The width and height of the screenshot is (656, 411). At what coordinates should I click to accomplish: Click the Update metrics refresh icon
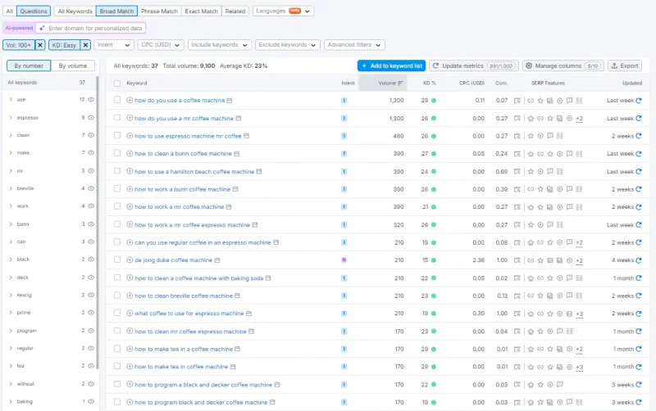point(436,66)
